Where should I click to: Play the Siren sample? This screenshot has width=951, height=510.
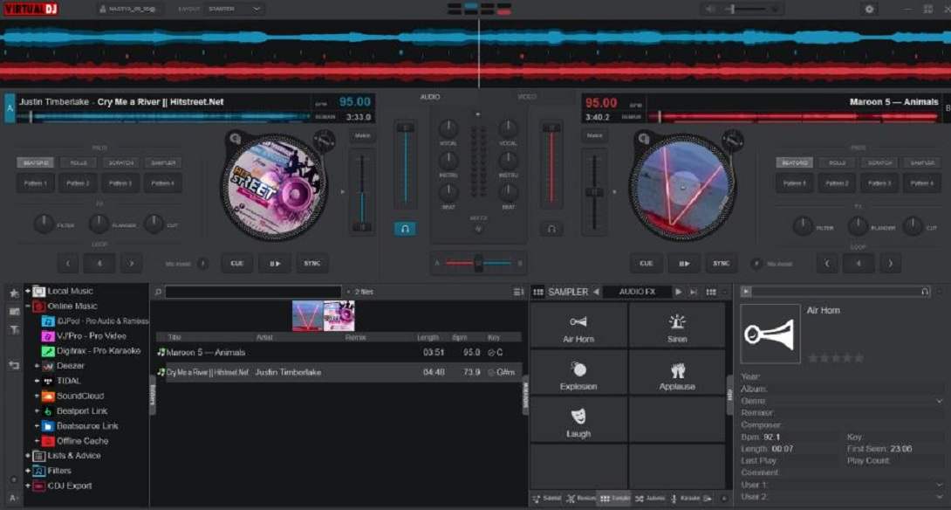(x=679, y=326)
